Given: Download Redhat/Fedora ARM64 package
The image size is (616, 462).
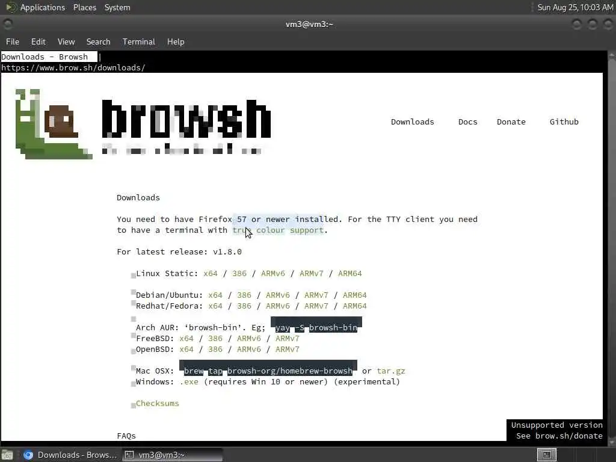Looking at the screenshot, I should click(x=355, y=306).
